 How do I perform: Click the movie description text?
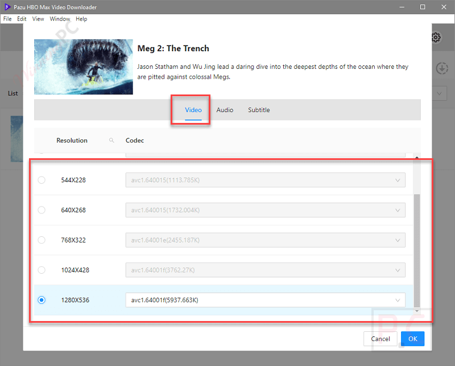coord(273,72)
